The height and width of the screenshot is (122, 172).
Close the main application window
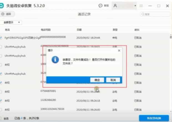167,6
